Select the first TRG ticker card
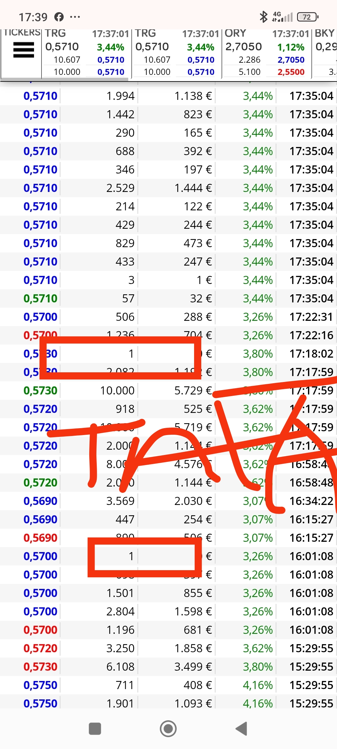Viewport: 337px width, 749px height. pos(86,53)
